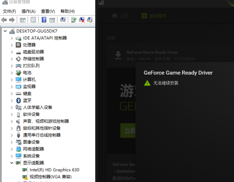Image resolution: width=234 pixels, height=182 pixels.
Task: Click the back navigation arrow in Device Manager
Action: (x=4, y=20)
